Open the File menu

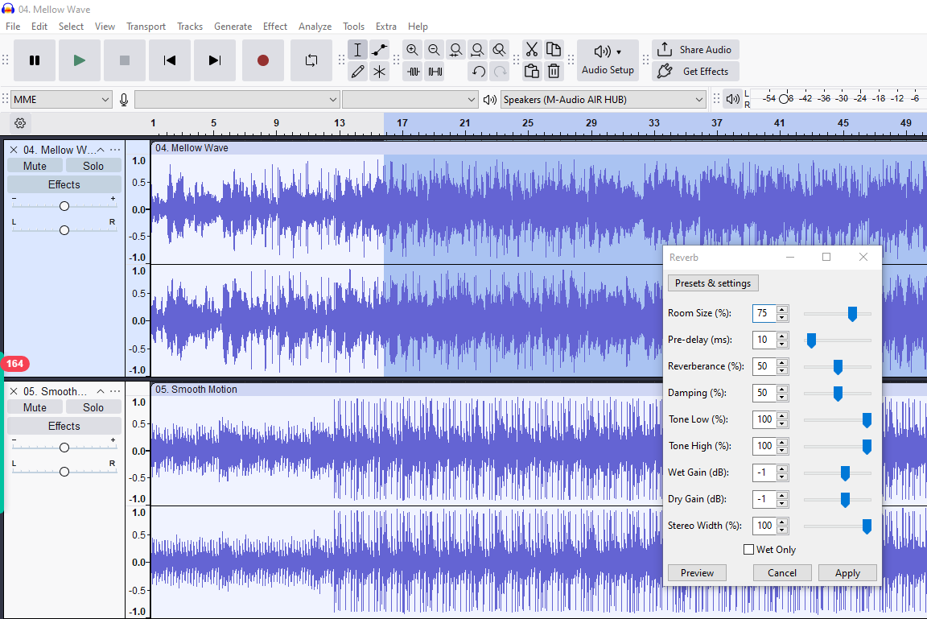[13, 27]
